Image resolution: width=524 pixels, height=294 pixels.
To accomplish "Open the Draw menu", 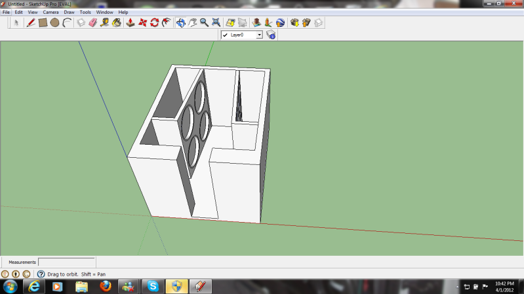I will (x=69, y=12).
